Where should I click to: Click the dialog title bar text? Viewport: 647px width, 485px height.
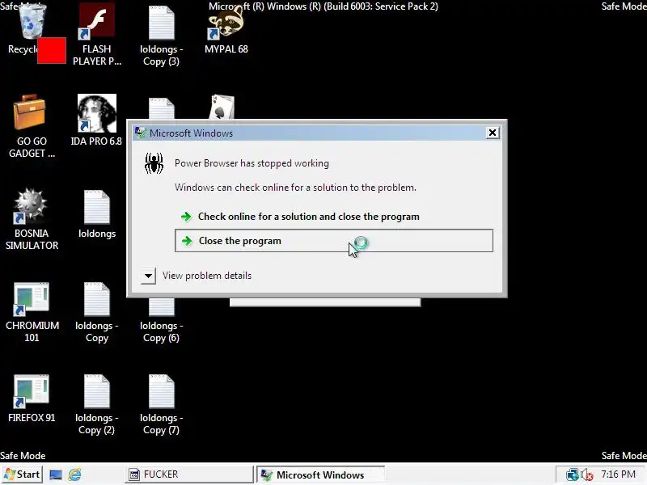coord(191,133)
